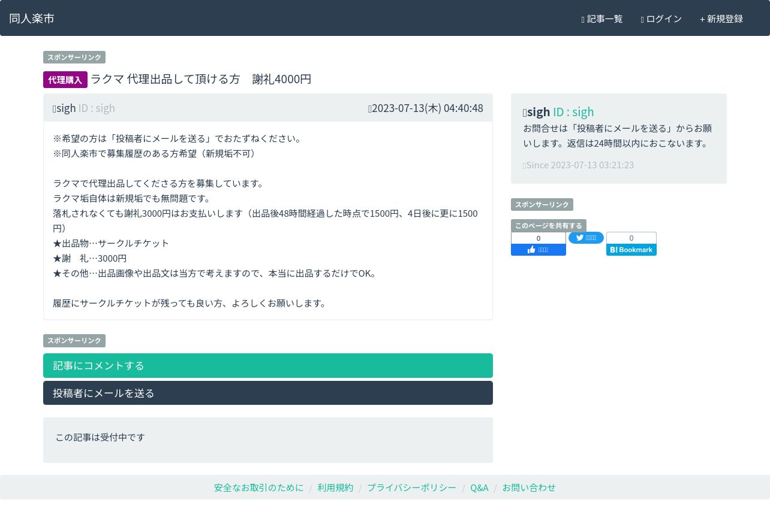Click the Facebook like button

539,250
